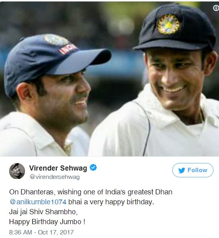Click the blue verified badge
Viewport: 219px width, 238px height.
point(93,168)
